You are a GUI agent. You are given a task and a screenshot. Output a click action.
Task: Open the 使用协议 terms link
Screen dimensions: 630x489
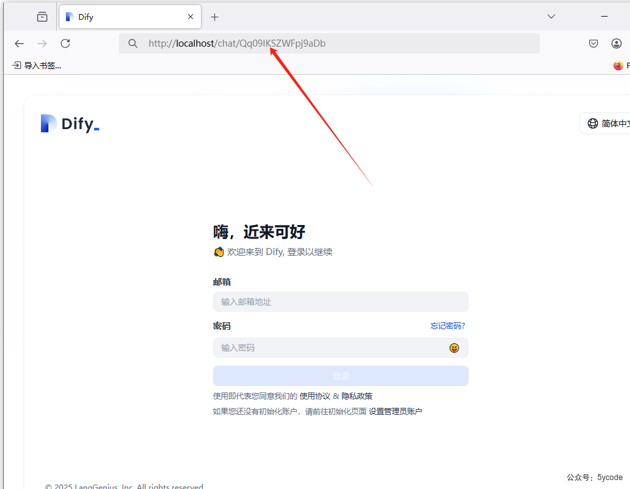point(313,396)
